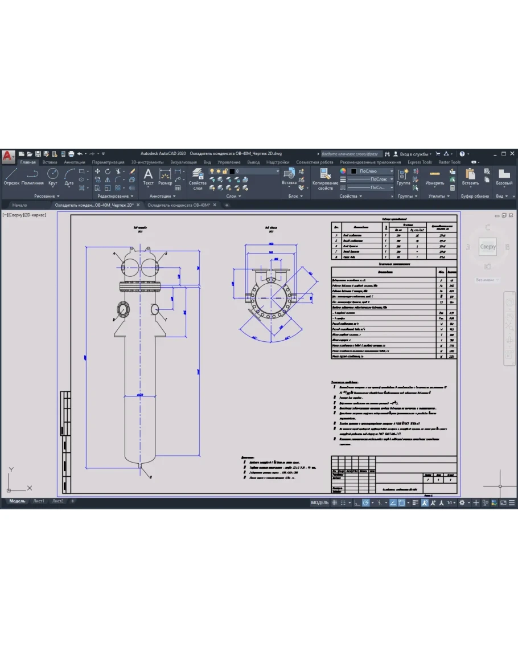The width and height of the screenshot is (518, 658).
Task: Click Вход в службы sign-in
Action: (x=414, y=154)
